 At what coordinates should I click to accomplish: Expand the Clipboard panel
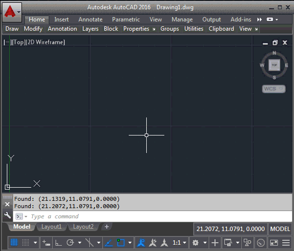pos(221,29)
